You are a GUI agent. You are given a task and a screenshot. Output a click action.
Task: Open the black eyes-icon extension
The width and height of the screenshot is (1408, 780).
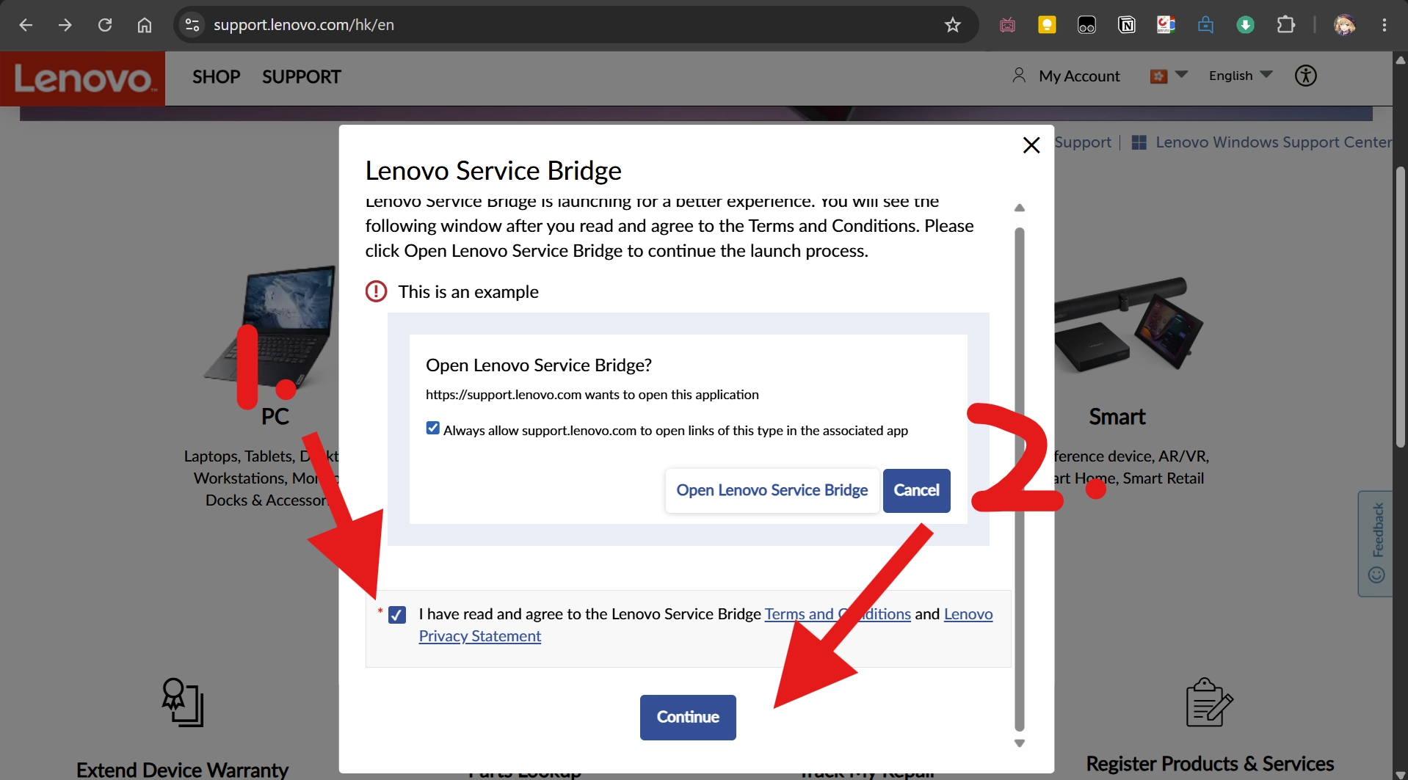click(x=1086, y=25)
